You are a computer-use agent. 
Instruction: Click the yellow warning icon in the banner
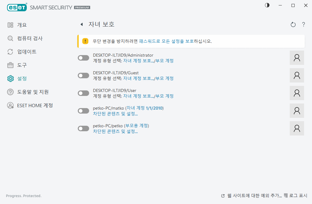pos(85,41)
